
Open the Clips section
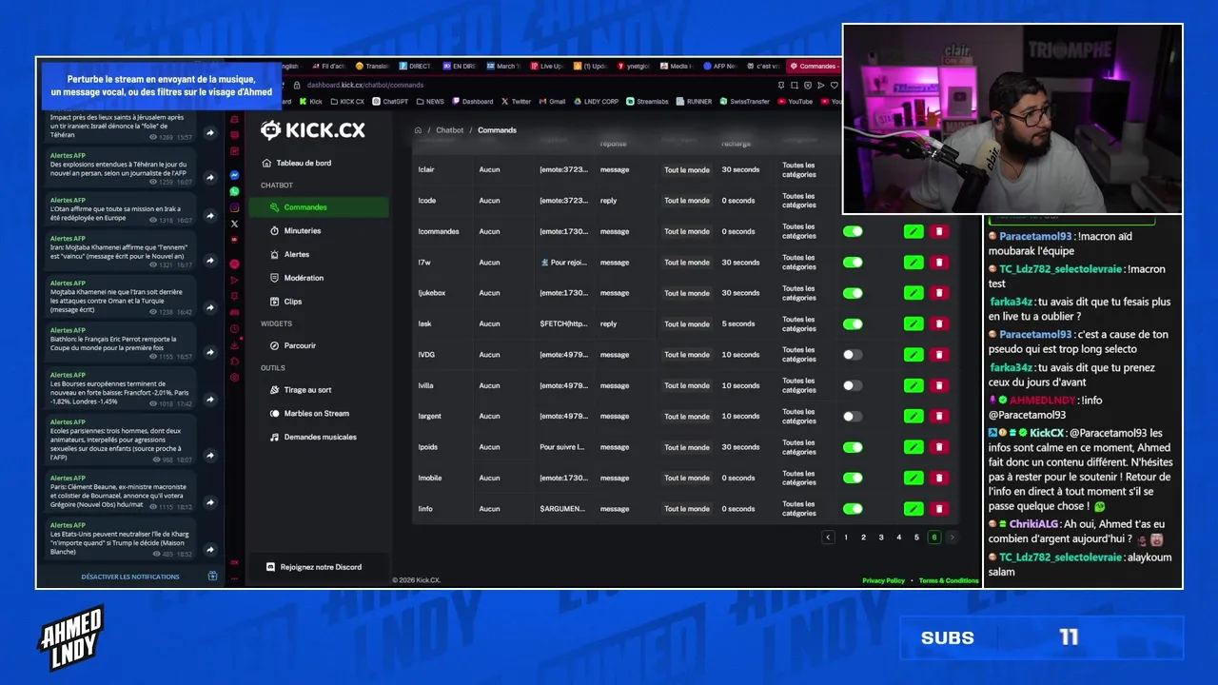[319, 302]
